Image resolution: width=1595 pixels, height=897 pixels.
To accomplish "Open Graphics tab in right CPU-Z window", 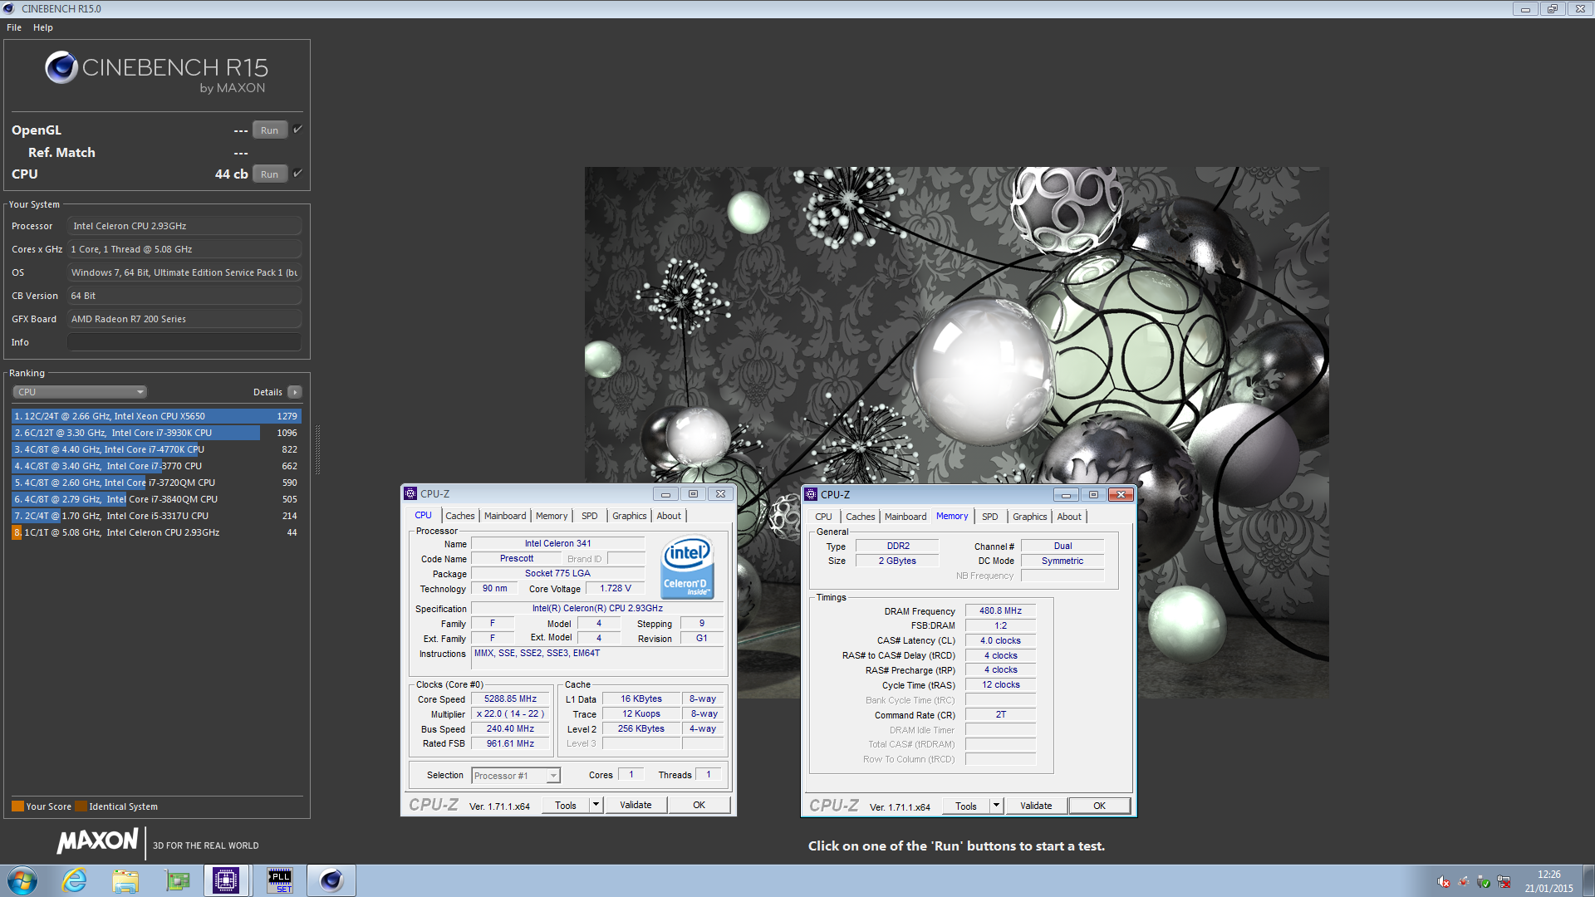I will [x=1030, y=517].
